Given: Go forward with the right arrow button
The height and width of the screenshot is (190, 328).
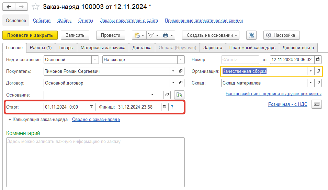Looking at the screenshot, I should click(21, 7).
